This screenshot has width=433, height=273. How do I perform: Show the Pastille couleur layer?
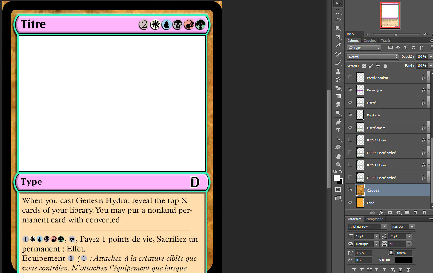tap(350, 78)
